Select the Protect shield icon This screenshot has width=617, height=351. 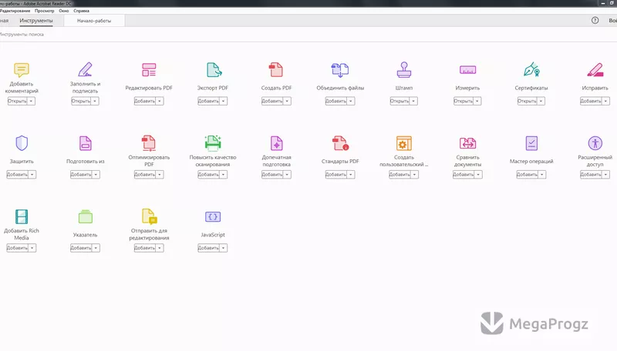pos(22,143)
